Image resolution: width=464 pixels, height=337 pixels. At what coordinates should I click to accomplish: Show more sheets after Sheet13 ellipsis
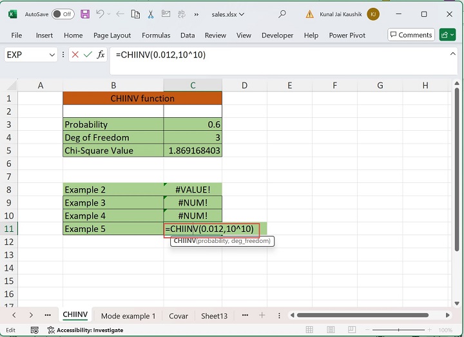(245, 315)
